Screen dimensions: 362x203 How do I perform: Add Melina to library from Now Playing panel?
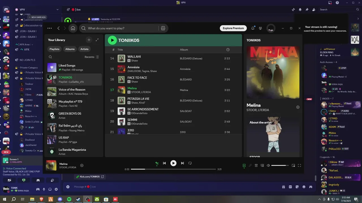[298, 107]
